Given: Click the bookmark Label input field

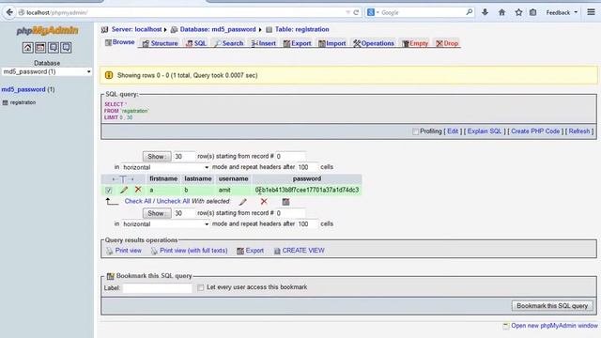Looking at the screenshot, I should [157, 288].
